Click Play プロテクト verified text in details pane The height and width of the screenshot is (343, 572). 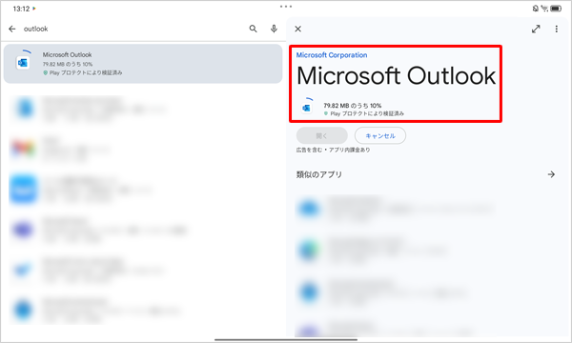pos(364,113)
